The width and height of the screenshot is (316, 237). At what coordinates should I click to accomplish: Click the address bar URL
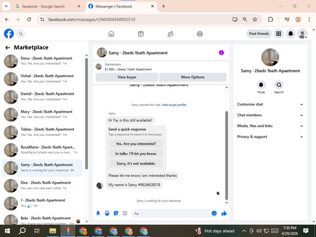[92, 20]
